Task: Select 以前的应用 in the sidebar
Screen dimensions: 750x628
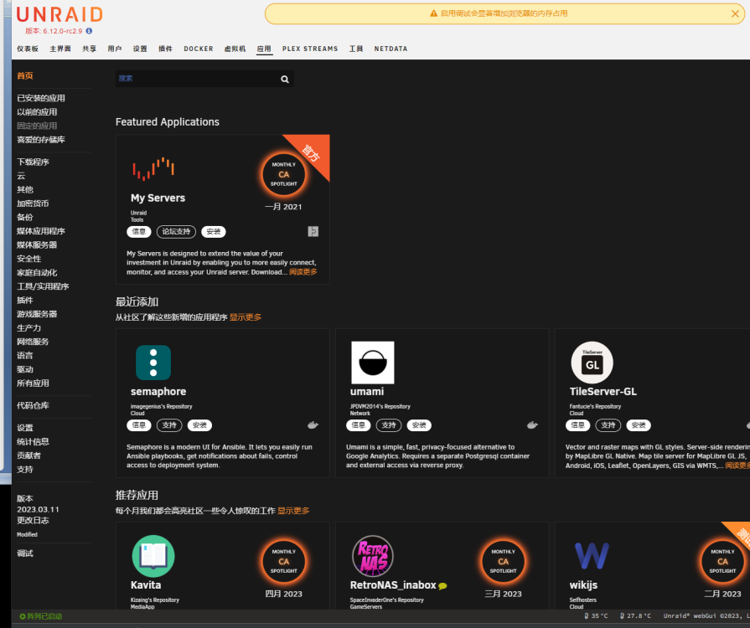Action: (x=37, y=112)
